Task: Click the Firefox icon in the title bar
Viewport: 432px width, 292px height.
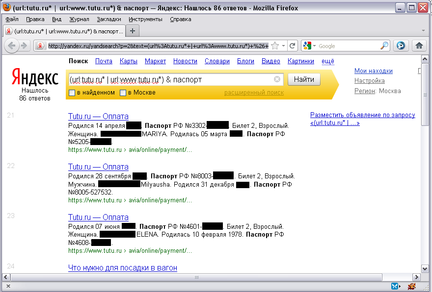Action: 6,7
